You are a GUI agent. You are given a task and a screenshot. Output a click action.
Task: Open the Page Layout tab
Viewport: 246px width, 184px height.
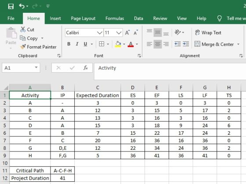tap(83, 18)
